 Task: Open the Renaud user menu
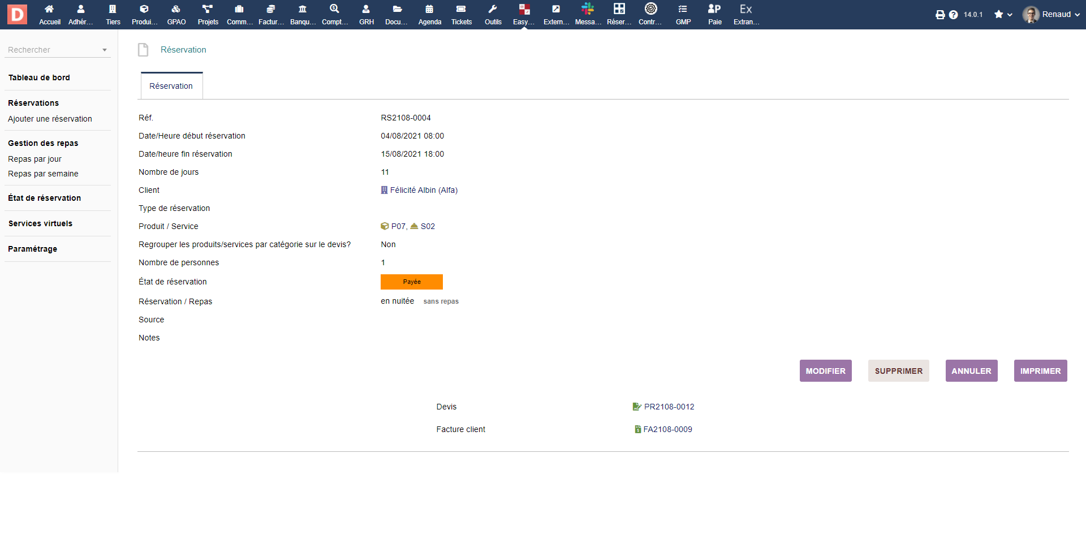click(1051, 15)
